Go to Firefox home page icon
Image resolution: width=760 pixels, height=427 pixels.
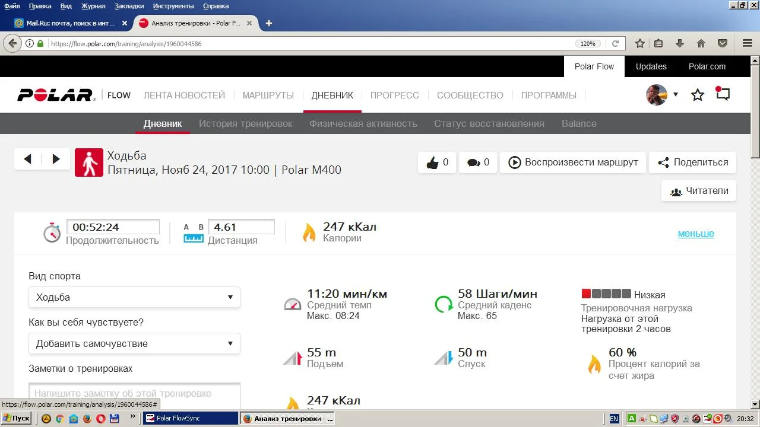pos(701,43)
